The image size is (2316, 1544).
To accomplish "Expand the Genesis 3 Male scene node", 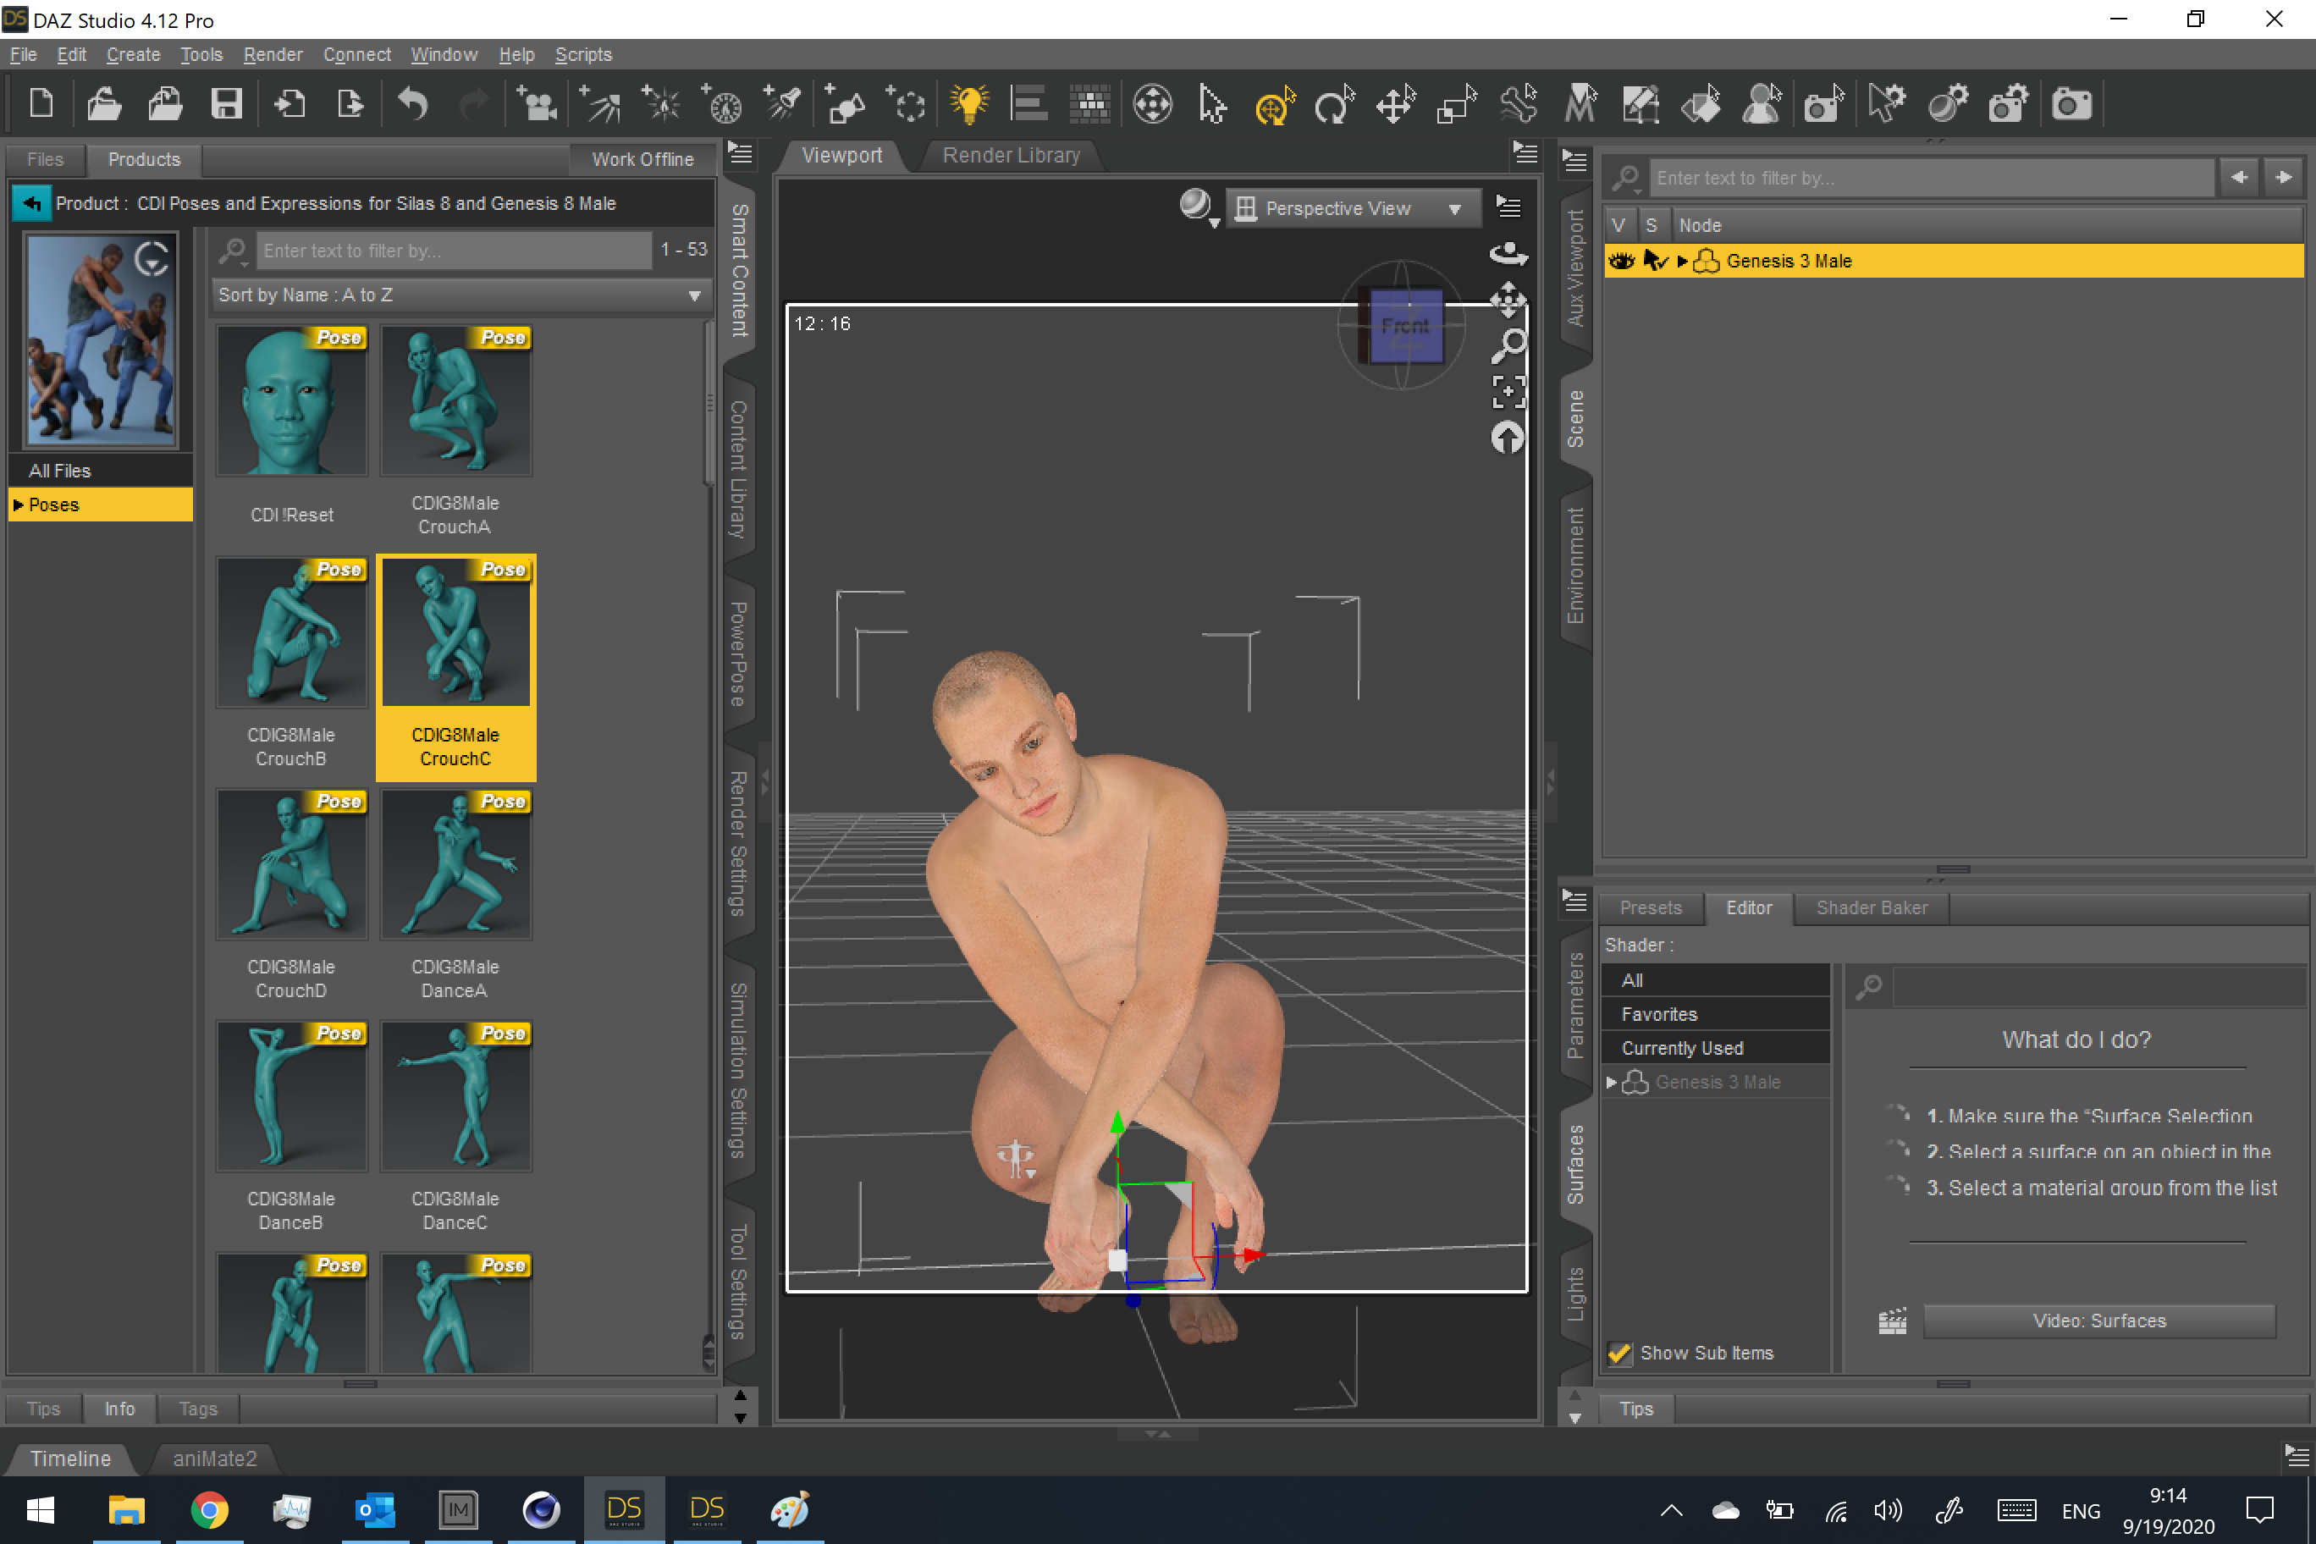I will 1683,261.
